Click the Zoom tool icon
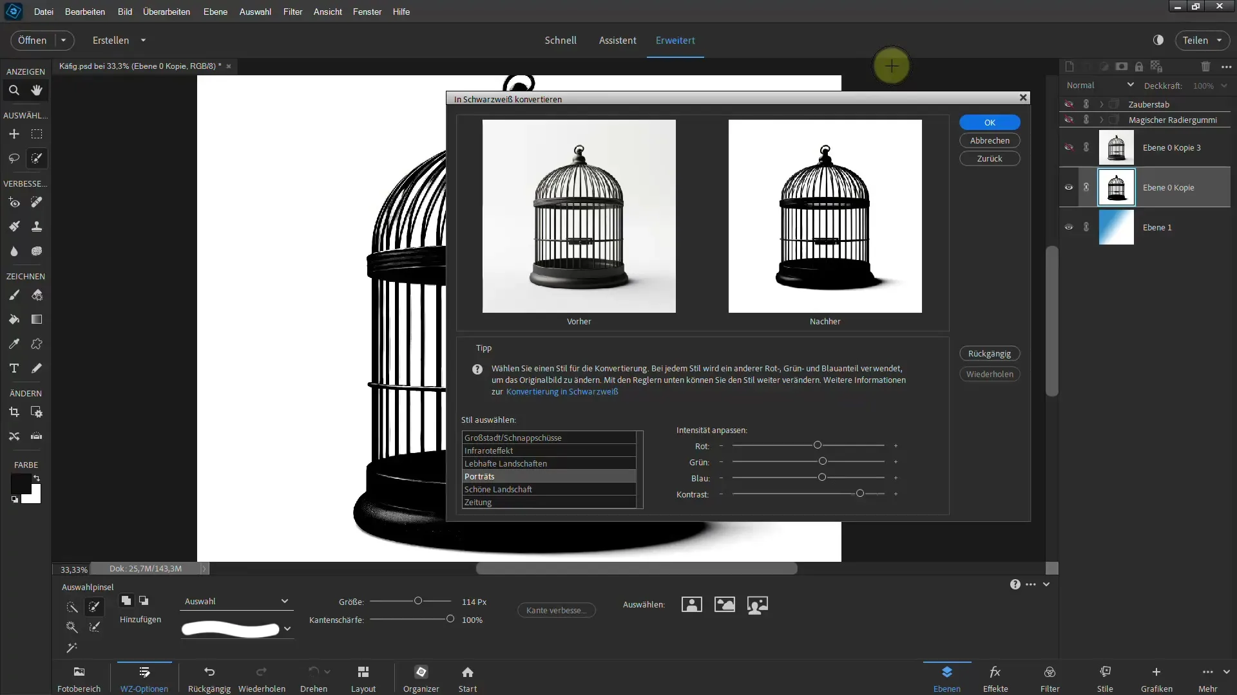Screen dimensions: 1237x695 (14, 90)
